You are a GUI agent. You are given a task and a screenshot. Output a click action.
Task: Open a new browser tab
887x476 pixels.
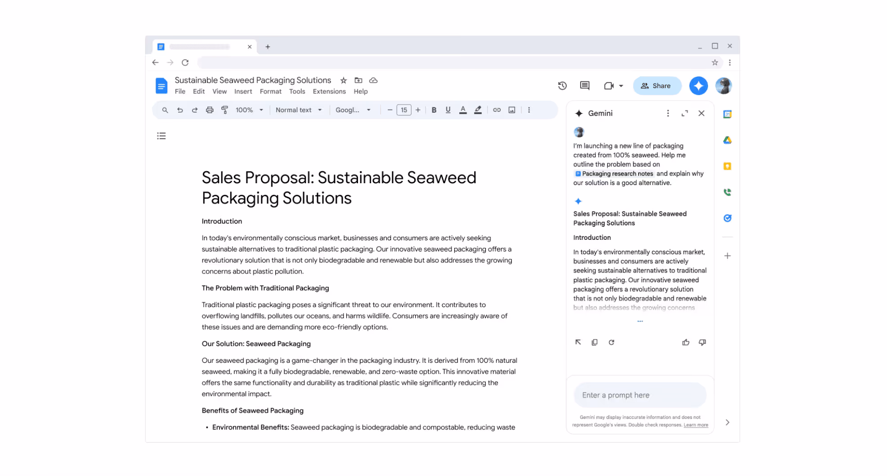pos(268,47)
